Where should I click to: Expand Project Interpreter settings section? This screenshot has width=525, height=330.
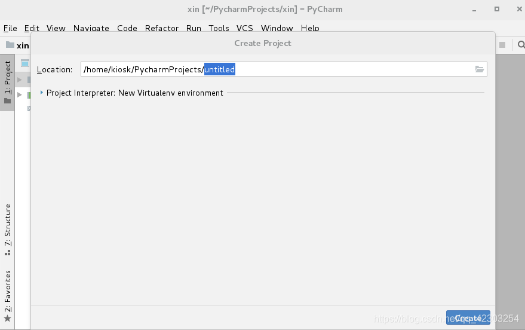click(x=42, y=93)
